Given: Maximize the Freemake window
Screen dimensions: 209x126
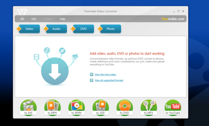Looking at the screenshot, I should [x=178, y=12].
